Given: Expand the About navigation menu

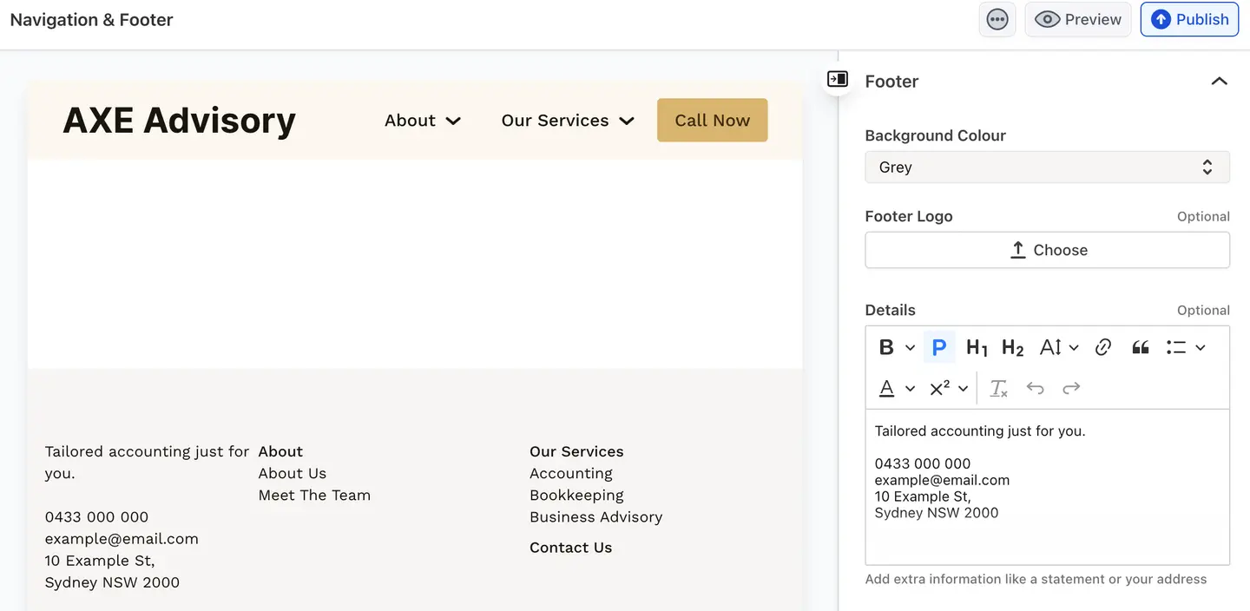Looking at the screenshot, I should click(422, 121).
